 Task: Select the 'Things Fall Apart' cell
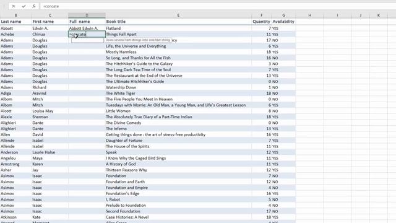pyautogui.click(x=178, y=34)
